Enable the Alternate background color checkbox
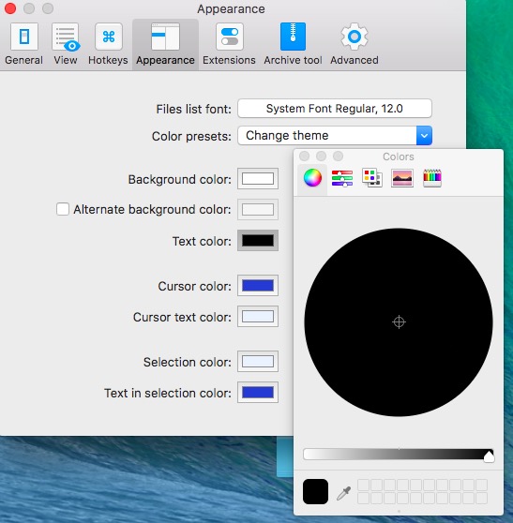The height and width of the screenshot is (523, 513). point(63,209)
